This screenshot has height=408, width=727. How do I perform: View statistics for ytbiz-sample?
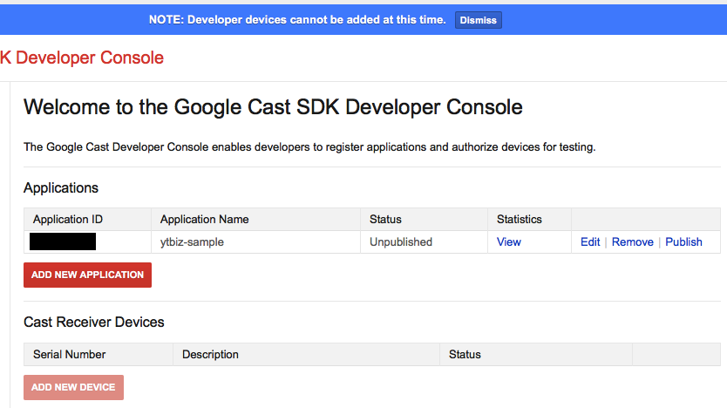pos(508,242)
